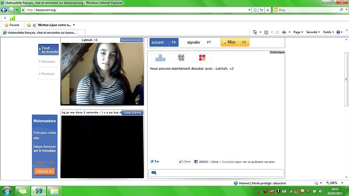Viewport: 349px width, 196px height.
Task: Open the Help question mark icon
Action: pyautogui.click(x=338, y=32)
